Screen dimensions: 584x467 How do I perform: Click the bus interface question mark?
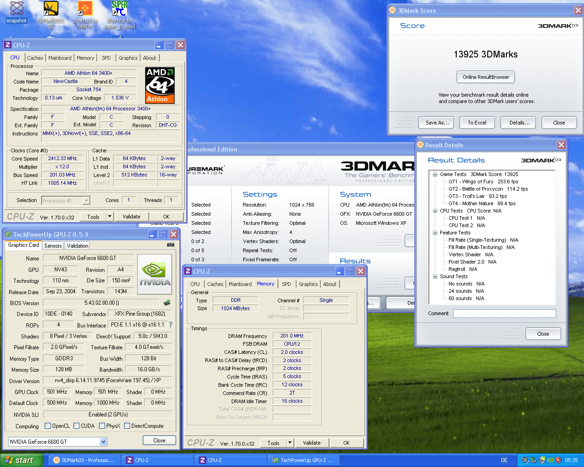coord(171,325)
